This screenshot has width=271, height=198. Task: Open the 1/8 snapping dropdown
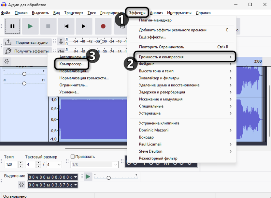point(94,164)
